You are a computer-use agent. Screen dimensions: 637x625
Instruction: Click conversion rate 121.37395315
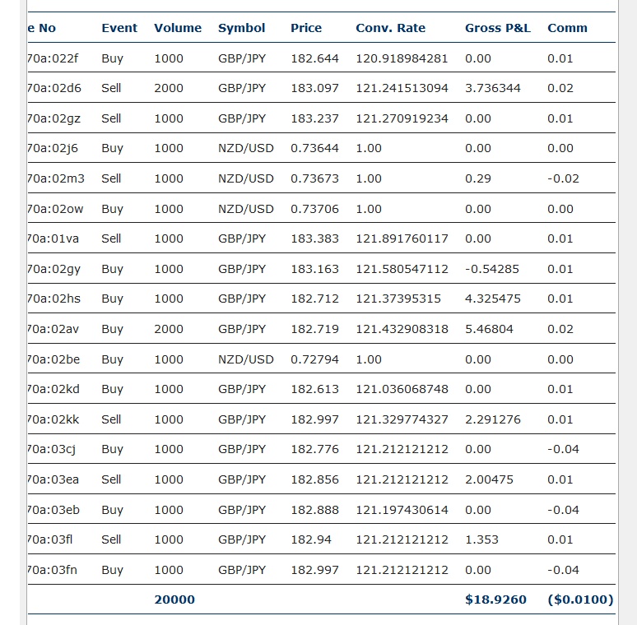[398, 299]
